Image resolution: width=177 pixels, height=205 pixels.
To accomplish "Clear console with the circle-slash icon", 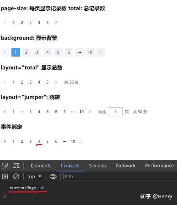I will [x=16, y=177].
